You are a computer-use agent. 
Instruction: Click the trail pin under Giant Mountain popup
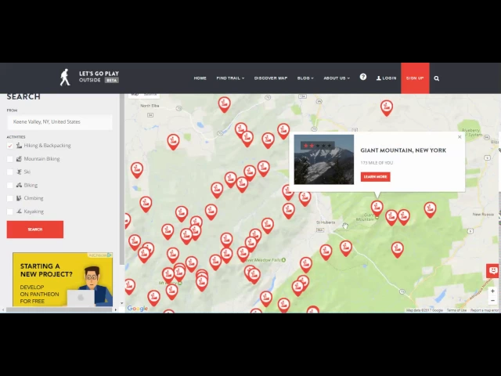[x=377, y=208]
